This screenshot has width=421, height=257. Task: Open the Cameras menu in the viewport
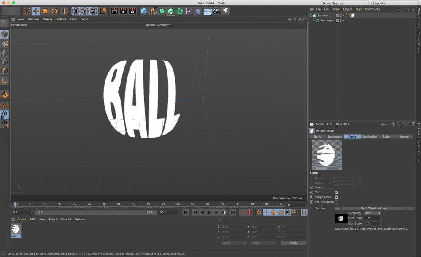point(33,19)
